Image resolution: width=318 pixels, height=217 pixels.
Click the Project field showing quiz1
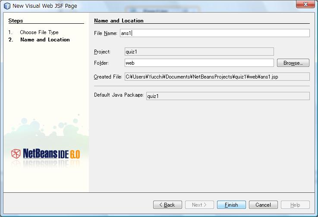point(199,52)
